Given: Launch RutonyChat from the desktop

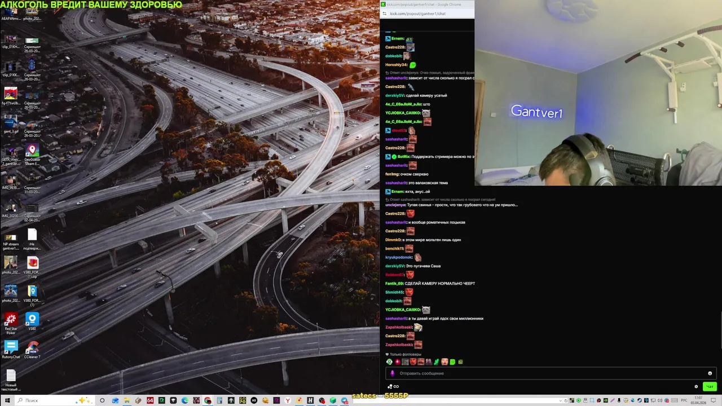Looking at the screenshot, I should (10, 350).
